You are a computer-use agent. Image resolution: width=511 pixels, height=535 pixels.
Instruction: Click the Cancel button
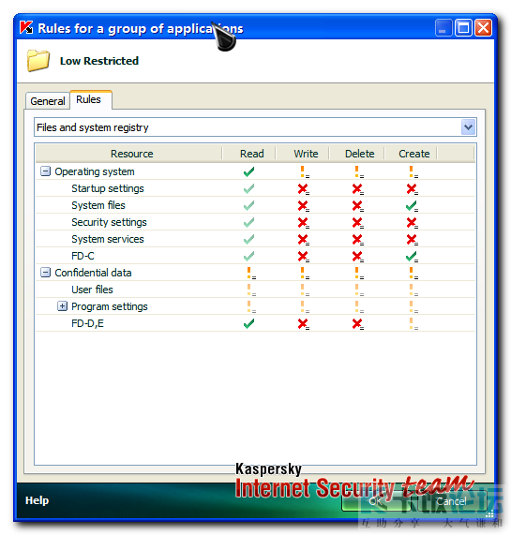(x=451, y=501)
